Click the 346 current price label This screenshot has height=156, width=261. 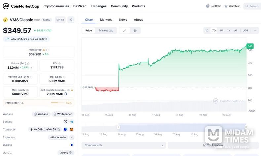click(250, 46)
